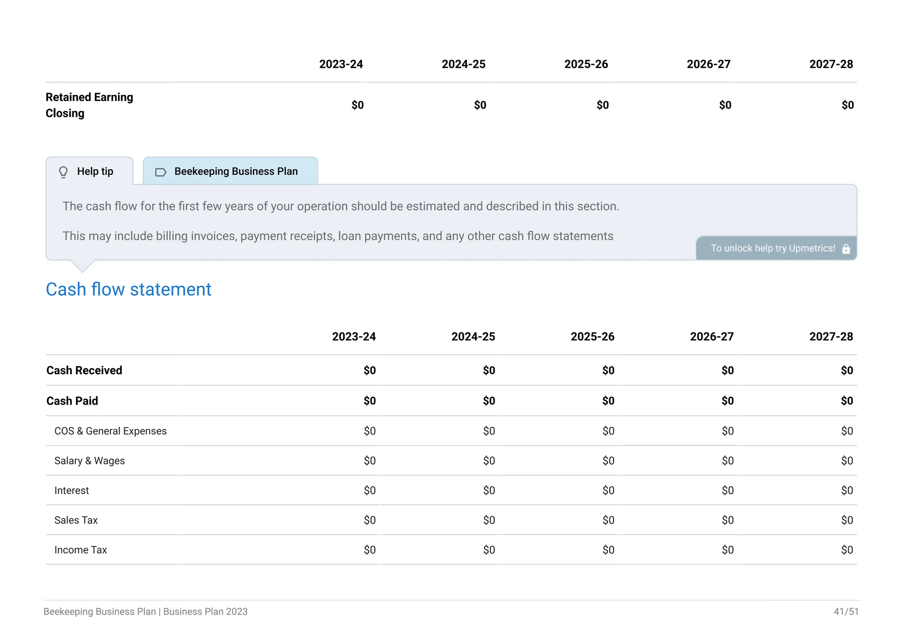This screenshot has height=639, width=903.
Task: Click the first help tip sentence about cash flow
Action: [340, 206]
